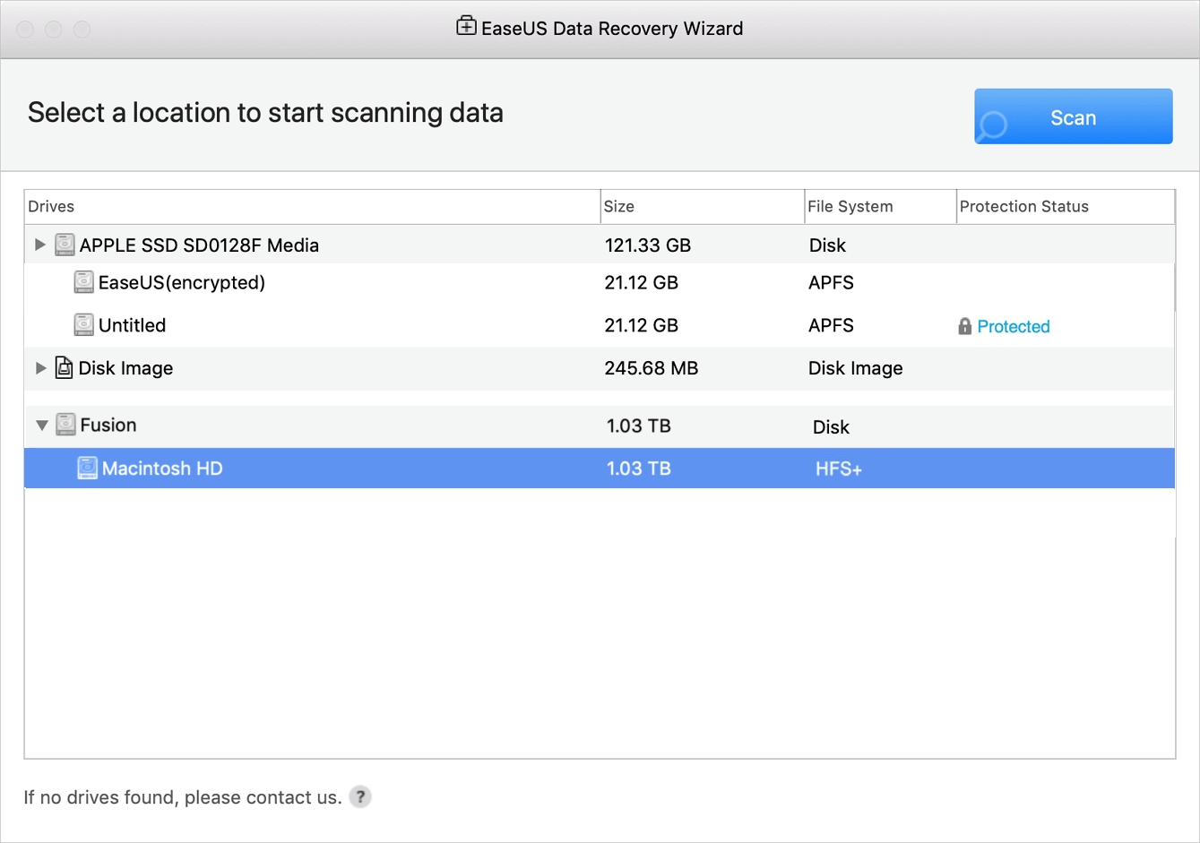Expand the APPLE SSD SD0128F Media drive
The height and width of the screenshot is (843, 1200).
(40, 245)
